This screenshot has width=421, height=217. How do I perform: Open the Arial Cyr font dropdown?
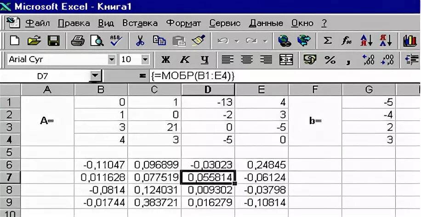coord(111,59)
